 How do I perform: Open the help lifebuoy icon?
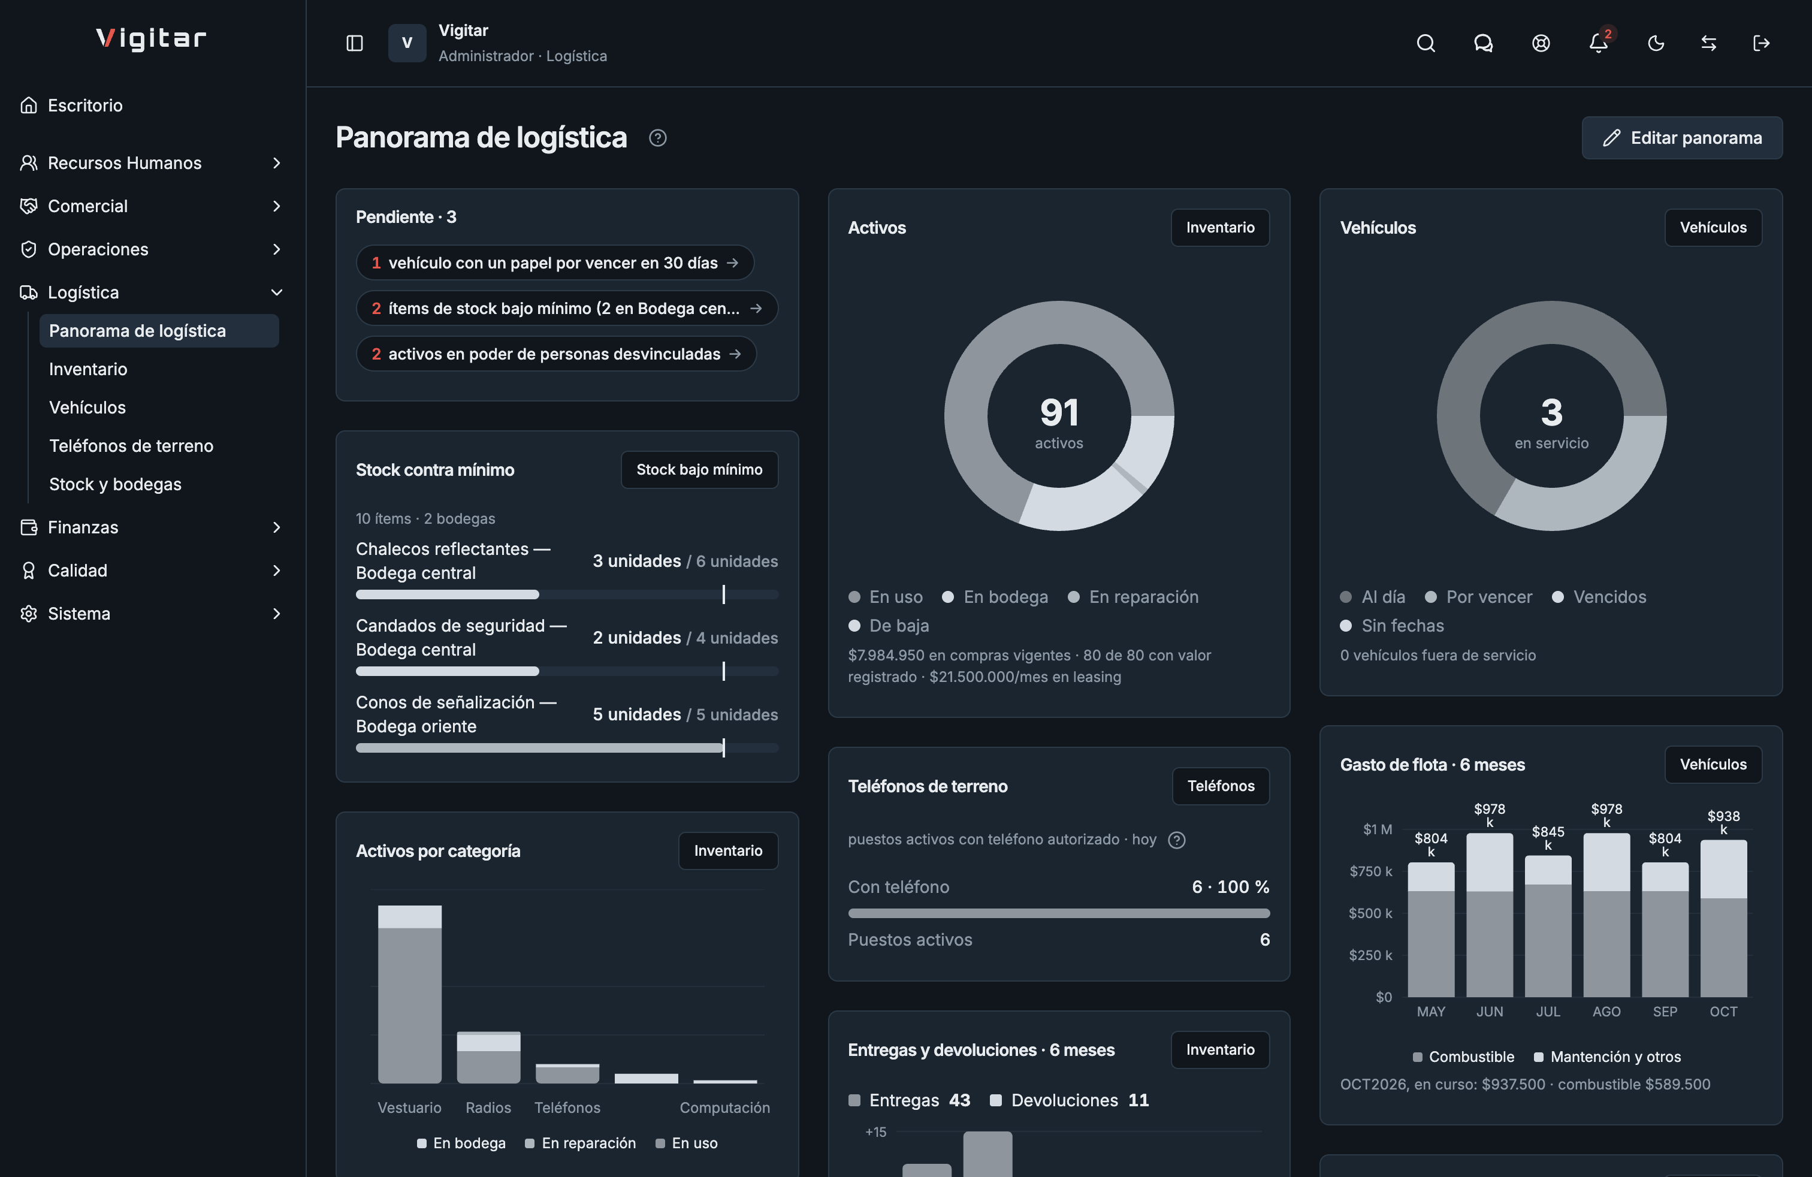click(1540, 43)
